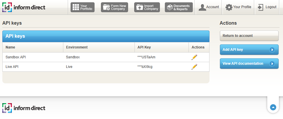The width and height of the screenshot is (283, 119).
Task: Click the Inform Direct logo in footer
Action: (x=24, y=108)
